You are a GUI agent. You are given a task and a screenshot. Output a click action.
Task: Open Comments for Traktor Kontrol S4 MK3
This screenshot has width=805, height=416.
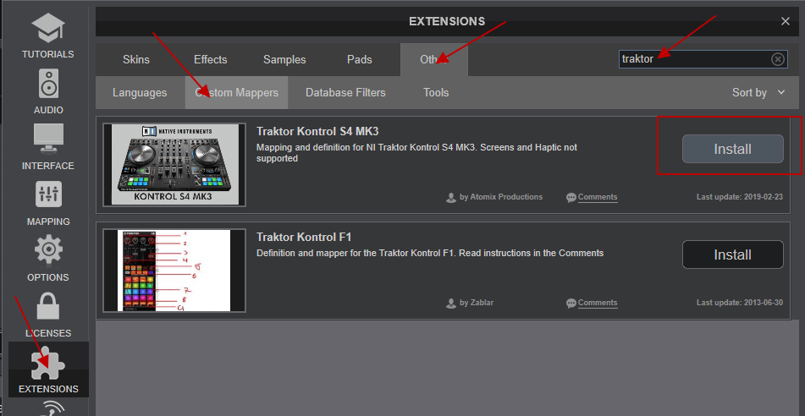pyautogui.click(x=598, y=197)
